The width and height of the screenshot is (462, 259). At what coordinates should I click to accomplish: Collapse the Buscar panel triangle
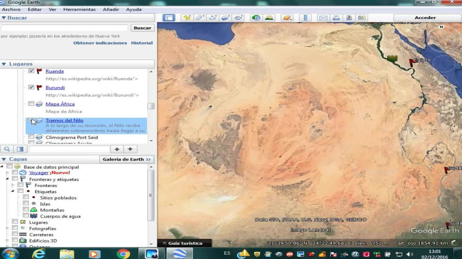(4, 18)
